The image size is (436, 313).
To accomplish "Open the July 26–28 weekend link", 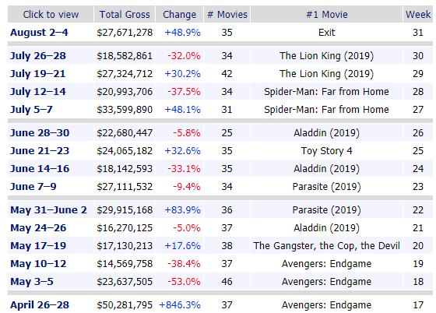I will 38,56.
